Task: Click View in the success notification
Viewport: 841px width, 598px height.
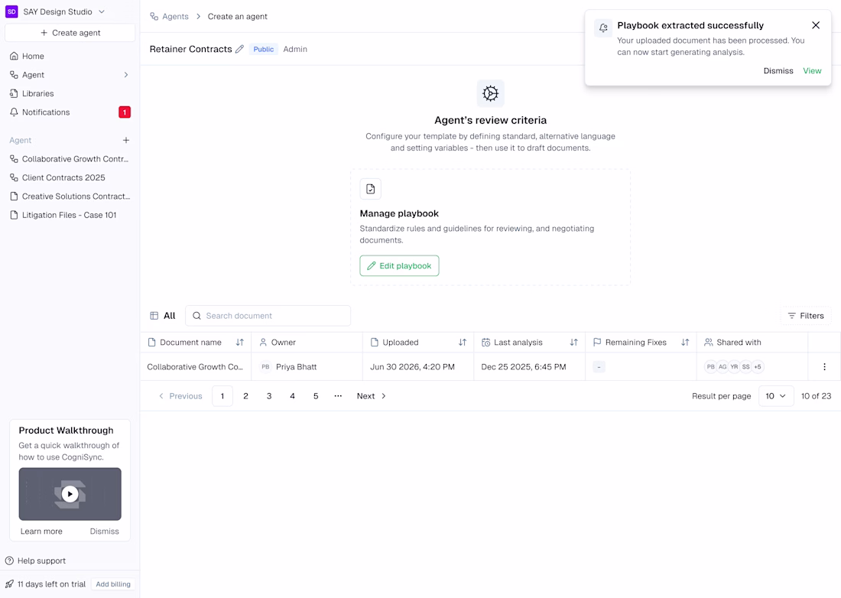Action: click(812, 70)
